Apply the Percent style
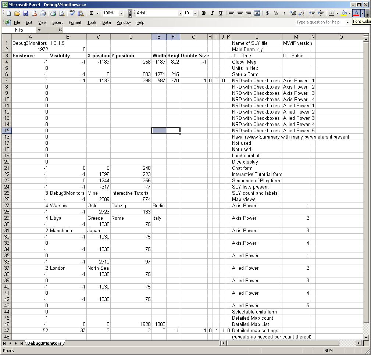Viewport: 371px width, 355px height. click(x=276, y=13)
